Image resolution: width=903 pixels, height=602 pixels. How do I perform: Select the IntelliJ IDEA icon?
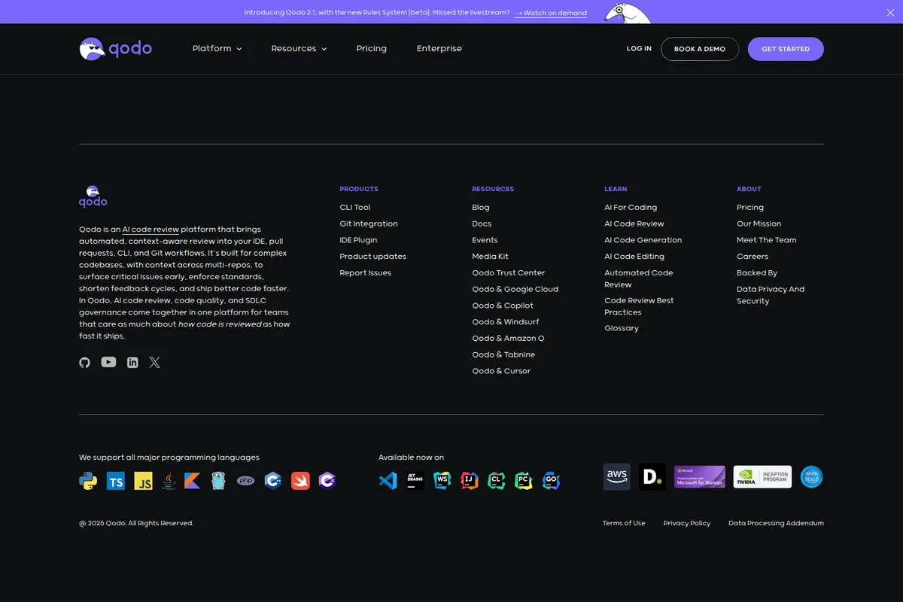pyautogui.click(x=469, y=480)
